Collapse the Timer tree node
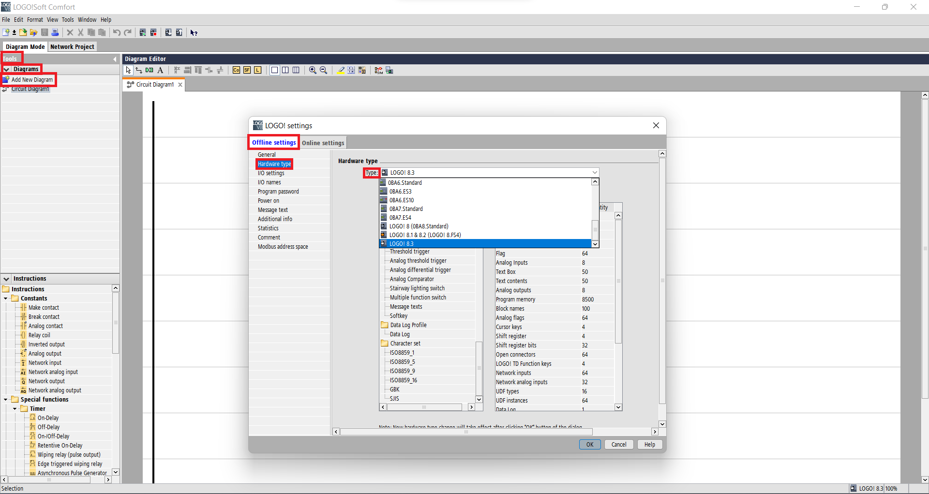 15,409
